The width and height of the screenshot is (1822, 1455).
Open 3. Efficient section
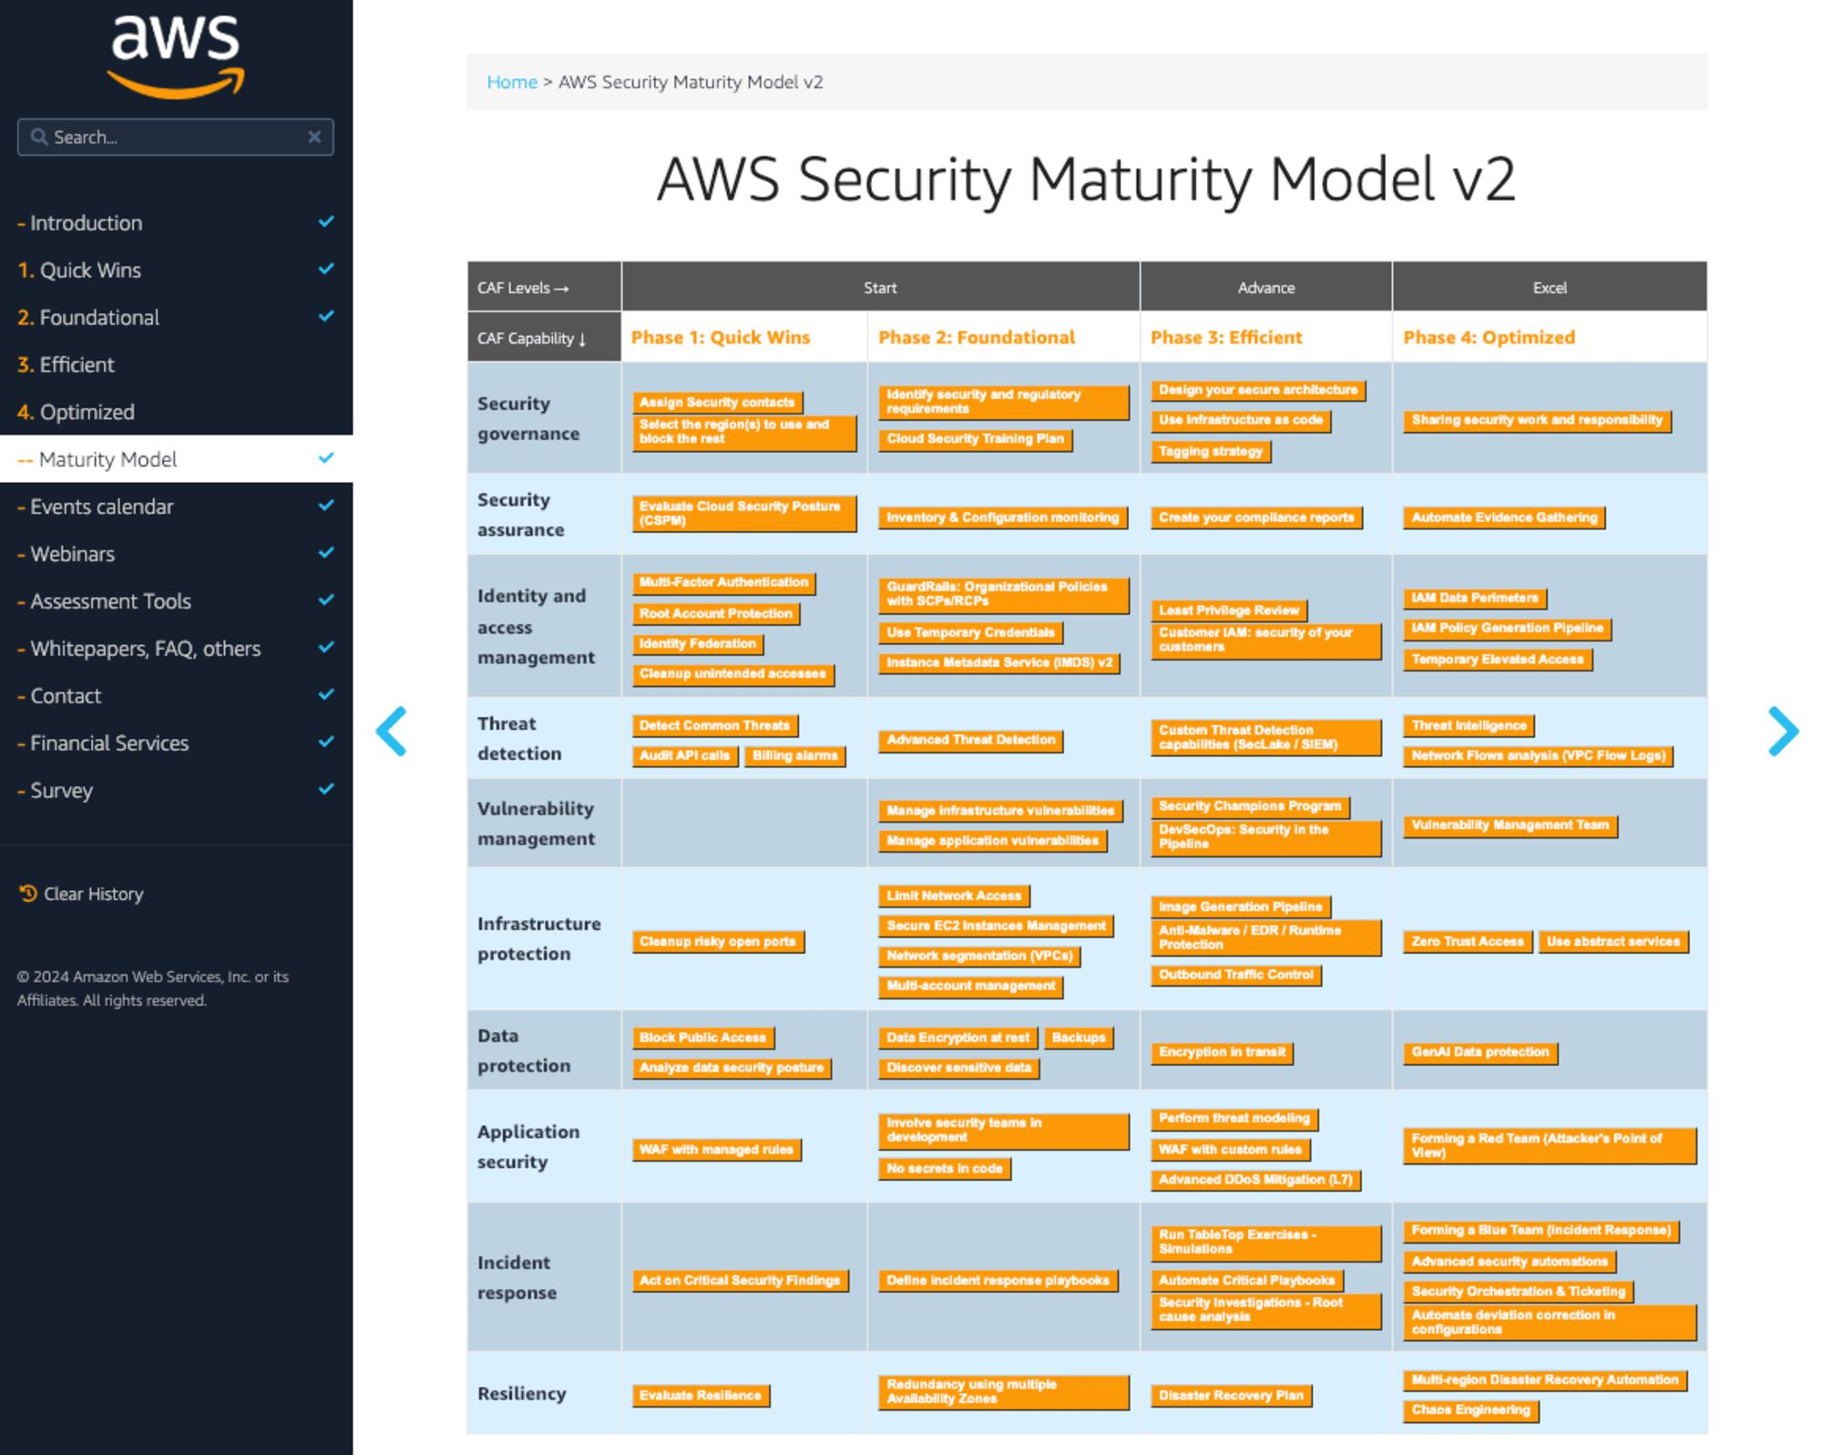(176, 364)
